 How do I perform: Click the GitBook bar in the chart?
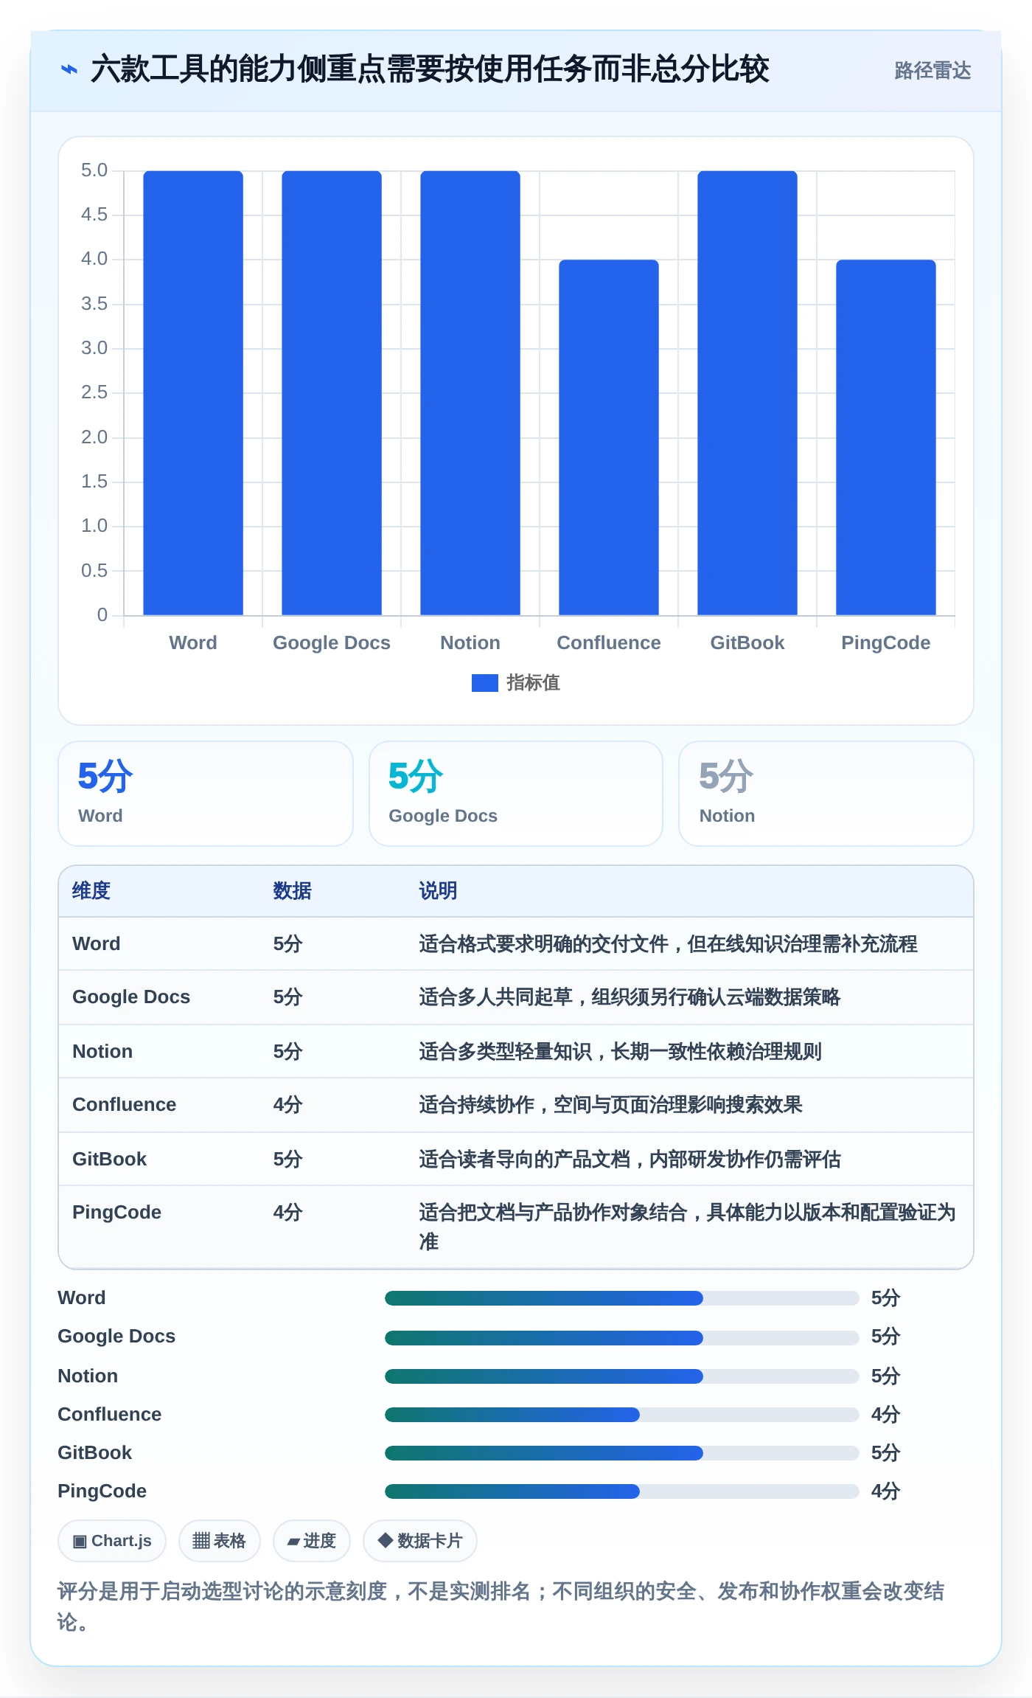click(x=747, y=393)
